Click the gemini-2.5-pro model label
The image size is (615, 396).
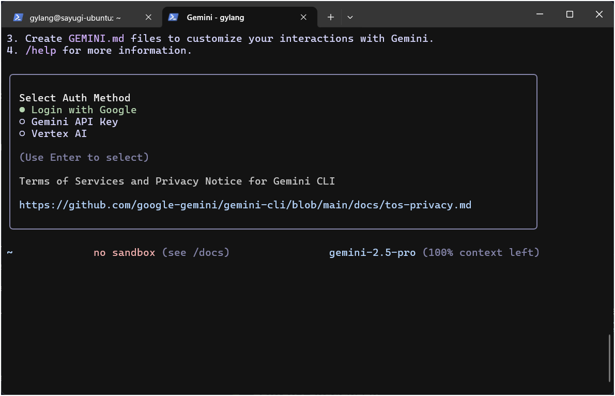point(372,252)
